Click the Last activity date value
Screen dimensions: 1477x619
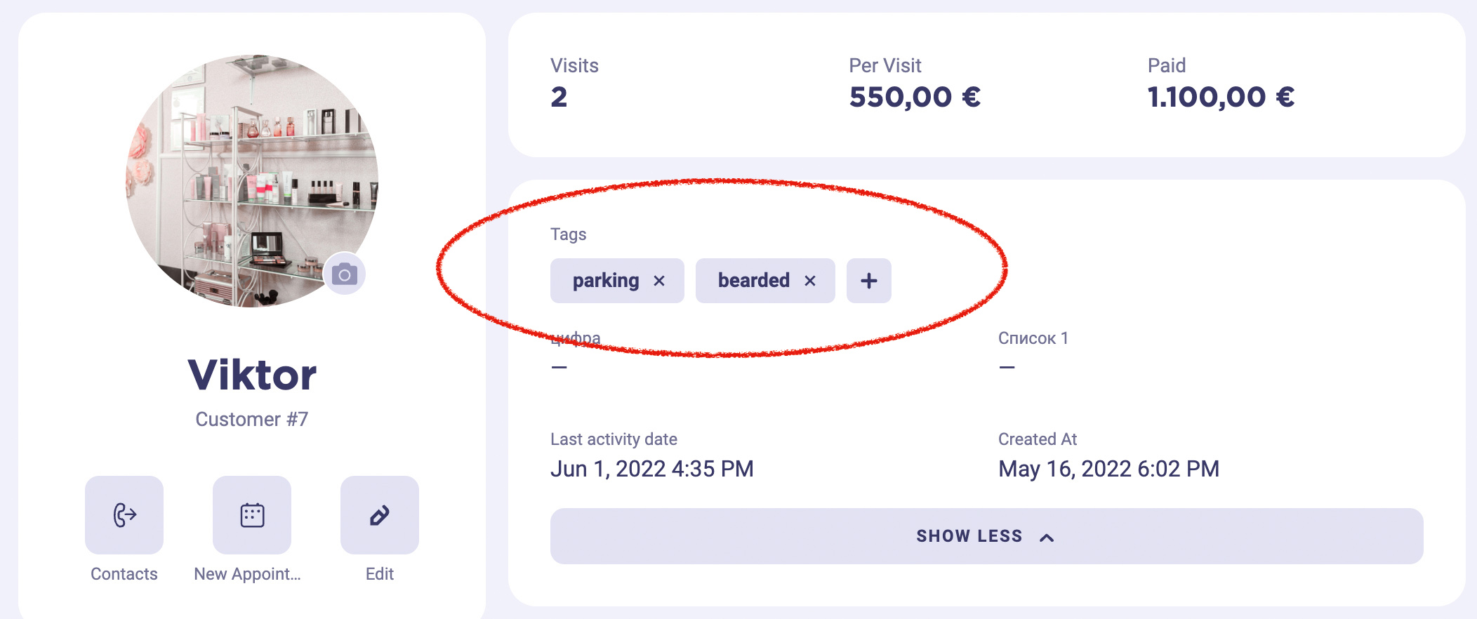652,468
